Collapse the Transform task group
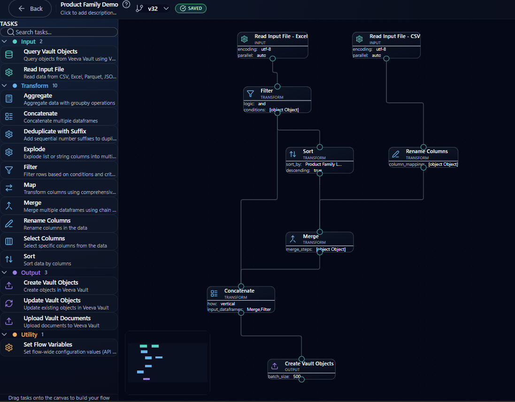The width and height of the screenshot is (515, 402). (4, 86)
